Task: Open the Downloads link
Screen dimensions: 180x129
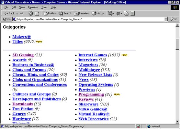Action: [23, 104]
